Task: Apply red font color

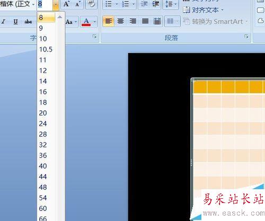Action: click(x=86, y=22)
